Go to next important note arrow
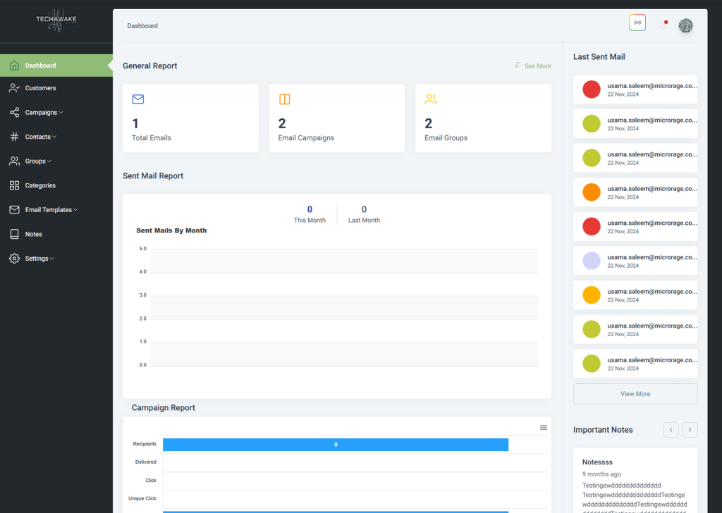Screen dimensions: 722x513 (690, 430)
